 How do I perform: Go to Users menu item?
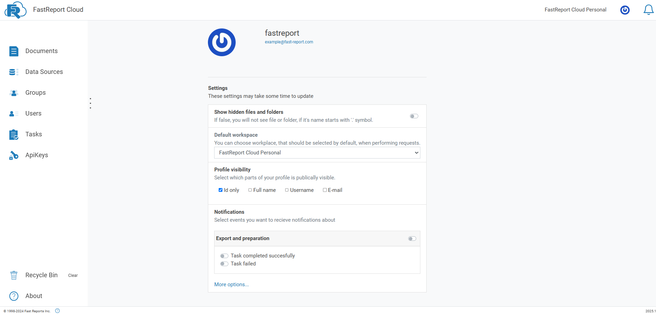(33, 113)
